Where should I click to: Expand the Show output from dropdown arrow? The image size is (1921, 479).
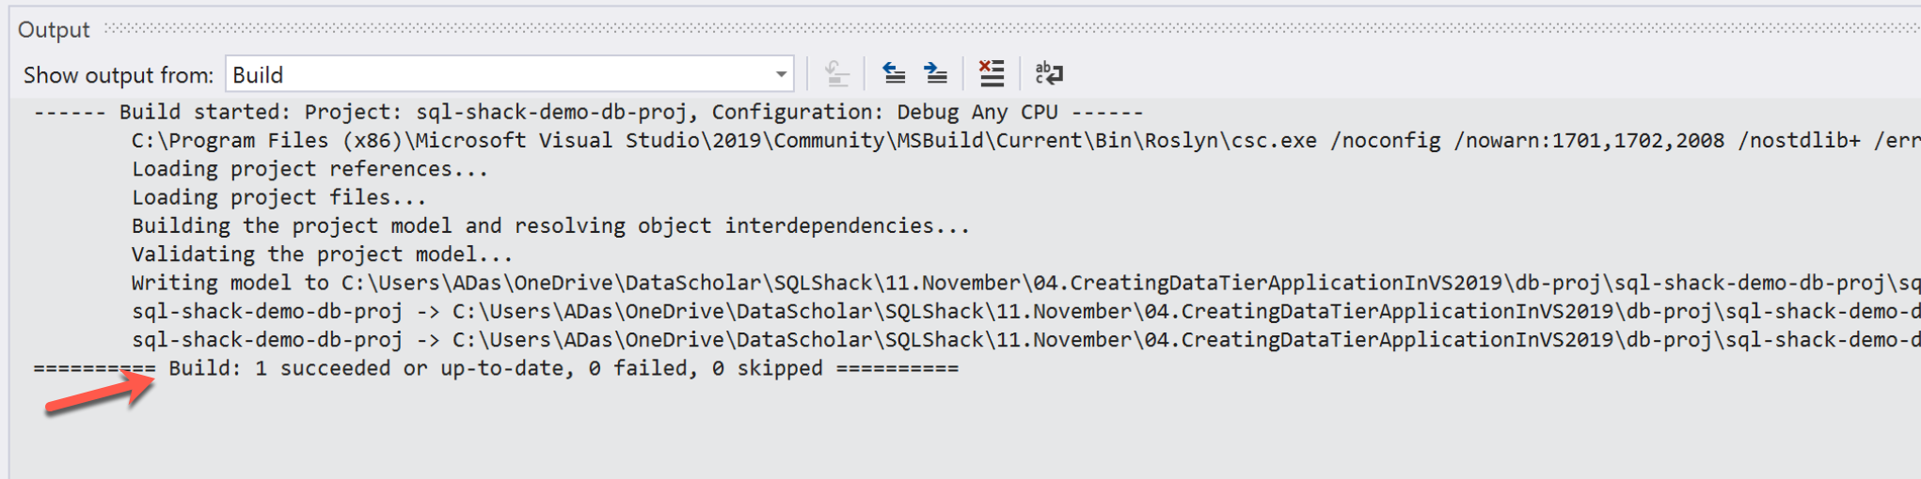point(781,74)
